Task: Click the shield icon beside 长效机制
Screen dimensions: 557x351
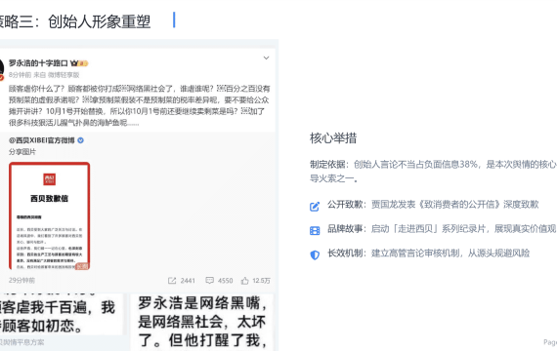Action: pyautogui.click(x=315, y=254)
